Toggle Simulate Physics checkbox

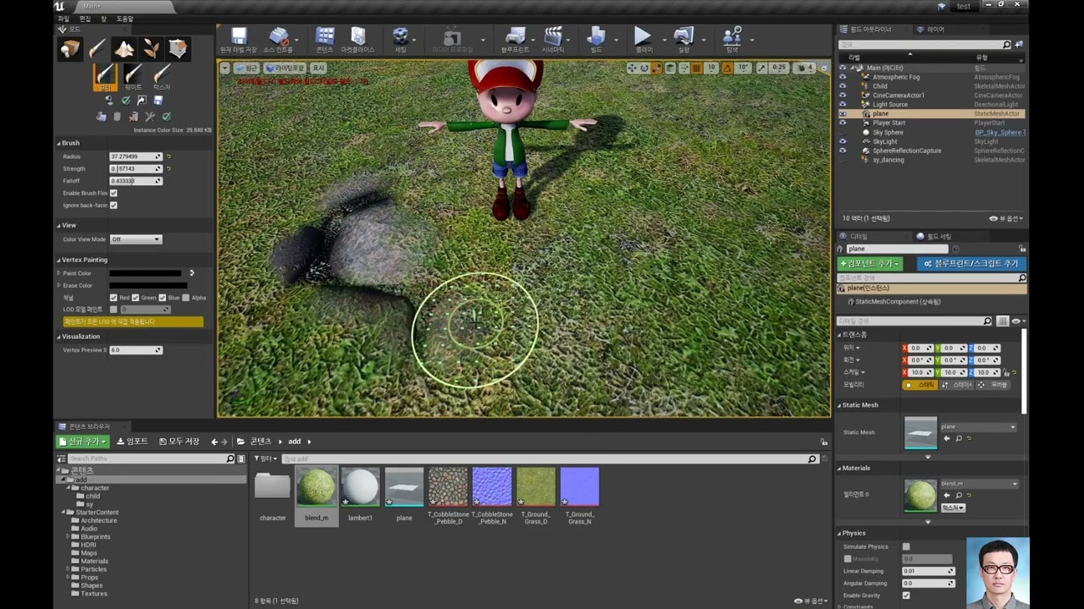(906, 546)
